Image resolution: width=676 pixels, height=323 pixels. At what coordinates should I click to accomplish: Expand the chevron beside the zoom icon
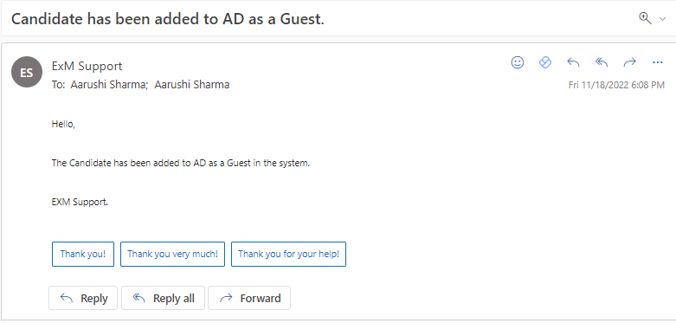tap(663, 19)
